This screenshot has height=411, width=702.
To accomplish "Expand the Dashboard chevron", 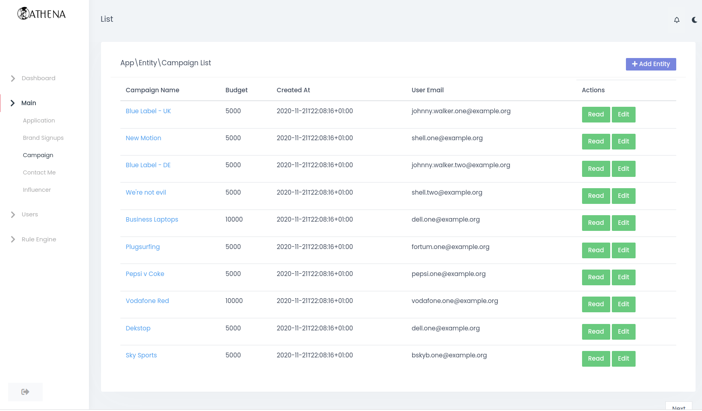I will [x=13, y=78].
